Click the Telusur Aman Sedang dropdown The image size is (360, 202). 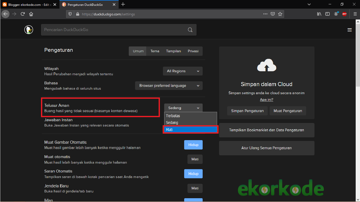[x=183, y=108]
